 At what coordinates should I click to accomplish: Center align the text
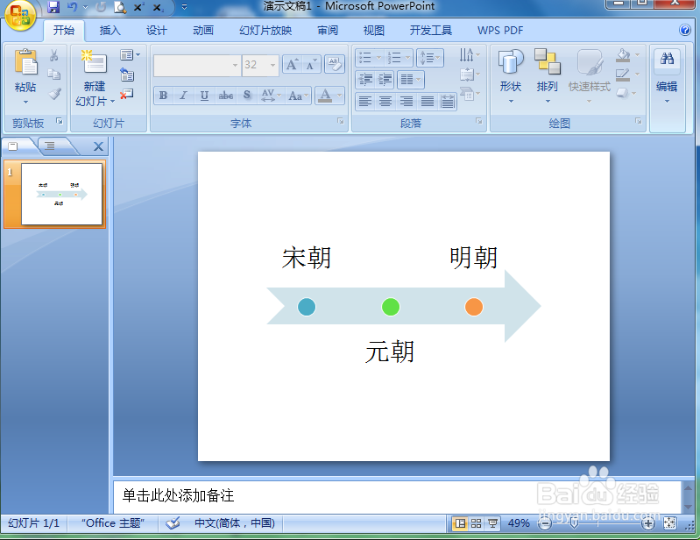click(x=385, y=102)
